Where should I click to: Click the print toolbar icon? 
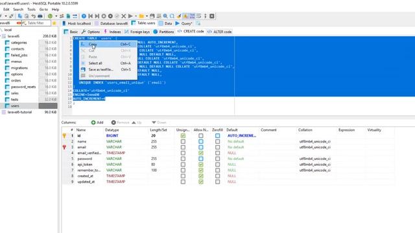pos(40,16)
